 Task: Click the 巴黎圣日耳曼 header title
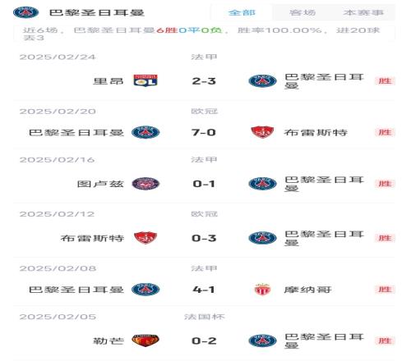pyautogui.click(x=97, y=12)
